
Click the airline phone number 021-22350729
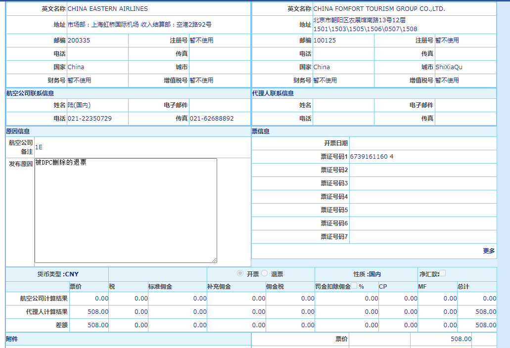pyautogui.click(x=90, y=119)
